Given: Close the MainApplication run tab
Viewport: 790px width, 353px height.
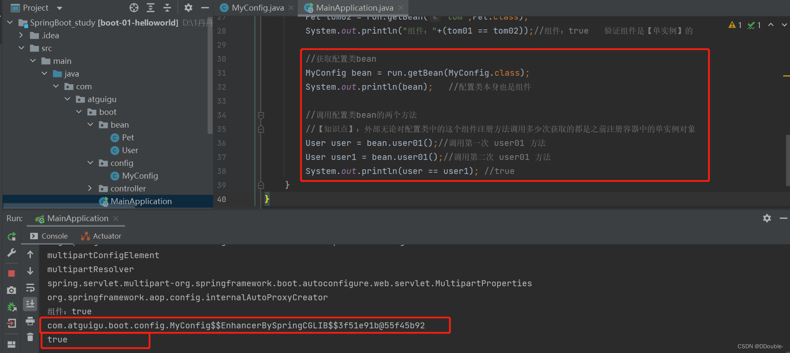Looking at the screenshot, I should click(116, 219).
